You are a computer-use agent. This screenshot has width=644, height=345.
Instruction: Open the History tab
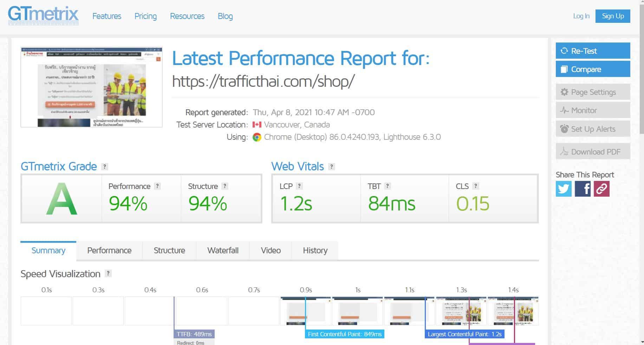(315, 250)
